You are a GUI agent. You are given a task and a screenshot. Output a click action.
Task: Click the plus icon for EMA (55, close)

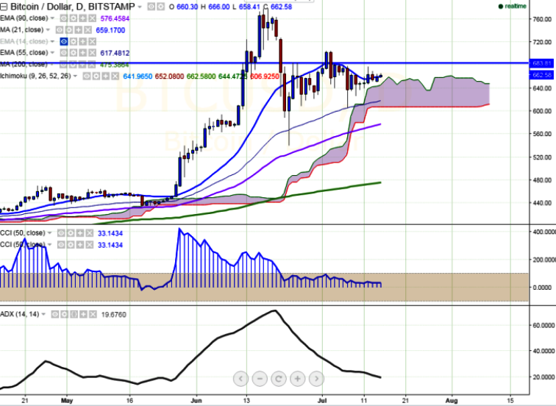(x=82, y=53)
